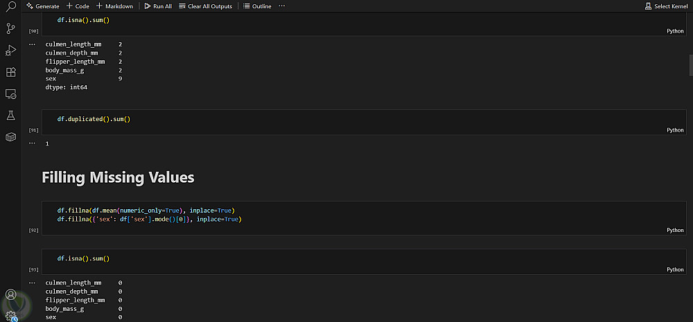This screenshot has height=322, width=693.
Task: Add a new Code cell
Action: [x=78, y=6]
